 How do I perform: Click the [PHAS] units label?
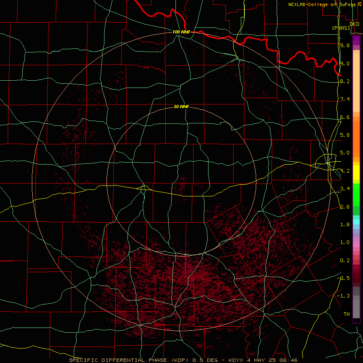[341, 28]
